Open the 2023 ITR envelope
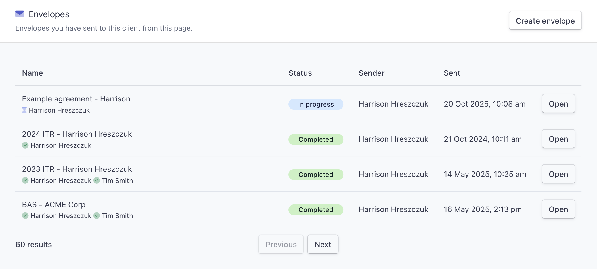Viewport: 597px width, 269px height. (558, 174)
